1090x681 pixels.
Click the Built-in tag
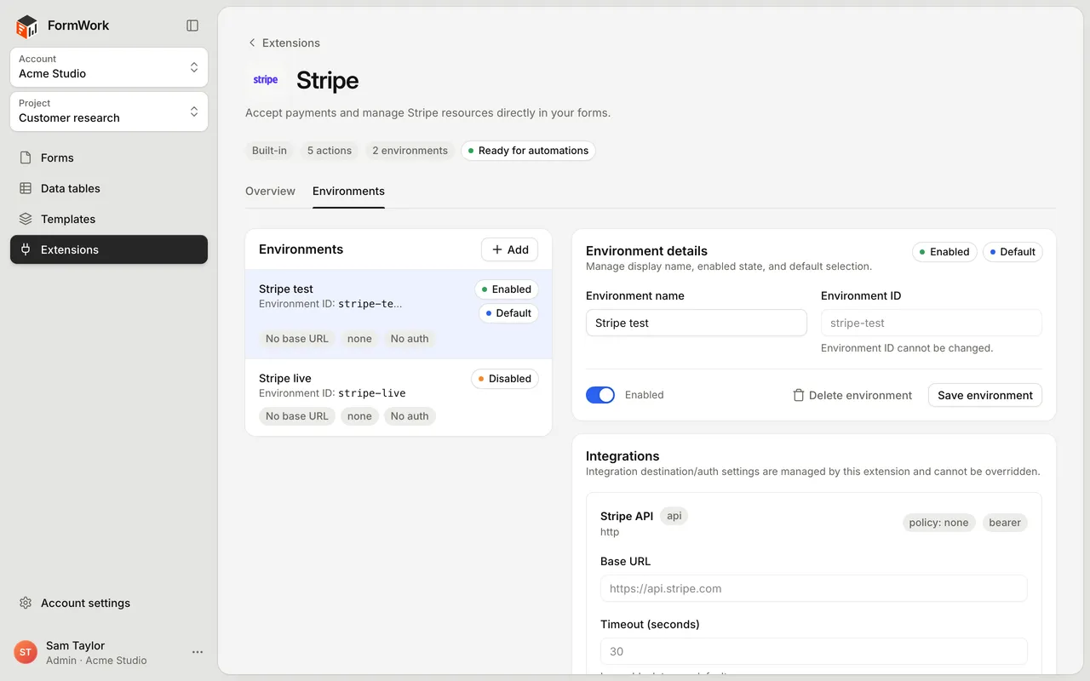[x=269, y=151]
